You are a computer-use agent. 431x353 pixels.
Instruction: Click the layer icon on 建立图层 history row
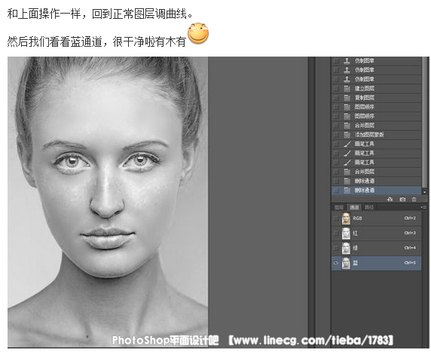coord(347,88)
